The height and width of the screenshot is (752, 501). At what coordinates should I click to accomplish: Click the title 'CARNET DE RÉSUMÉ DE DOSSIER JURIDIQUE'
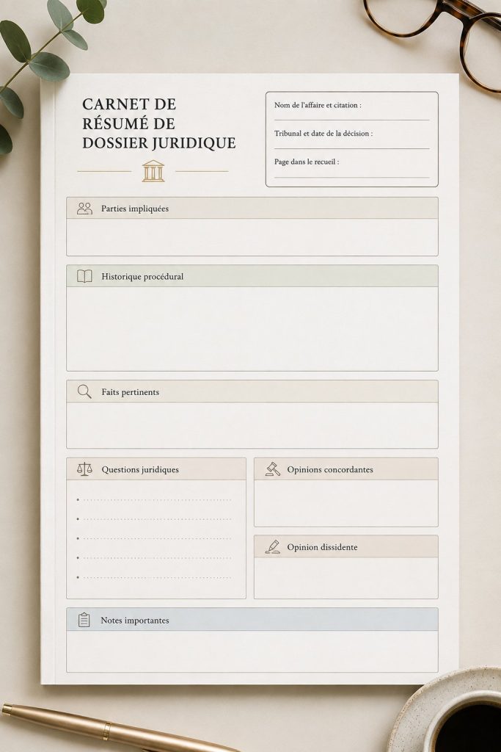tap(159, 123)
